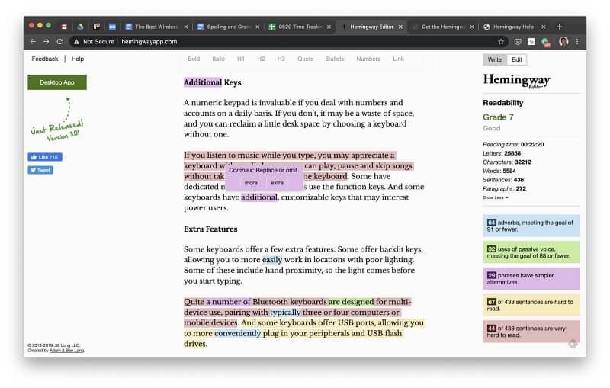Screen dimensions: 610x388
Task: Open the pinned Gmail tab
Action: 64,27
